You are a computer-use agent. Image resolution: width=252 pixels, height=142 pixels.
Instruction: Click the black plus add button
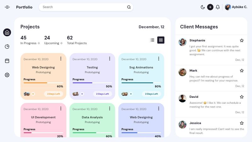(210, 7)
